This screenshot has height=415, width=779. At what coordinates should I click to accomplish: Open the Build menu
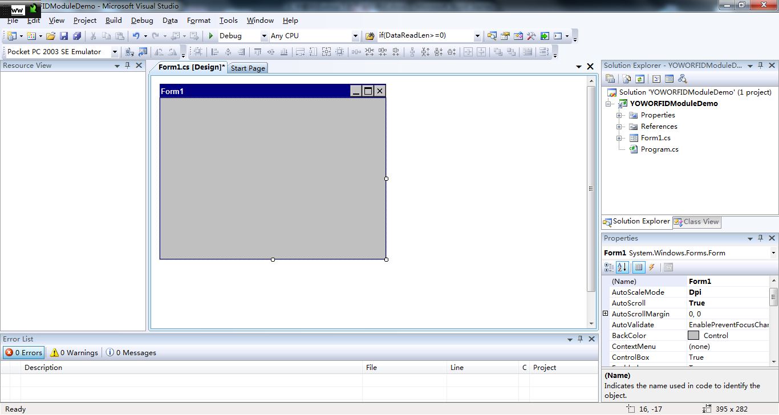(x=113, y=21)
